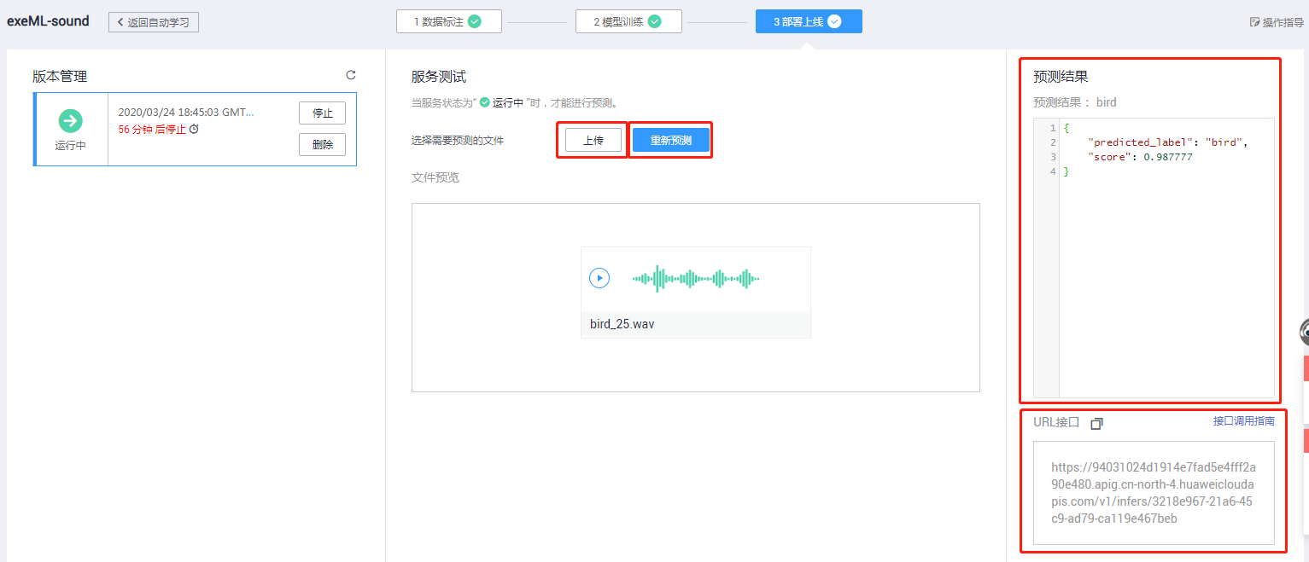
Task: Open the 接口调用指南 link
Action: tap(1246, 420)
